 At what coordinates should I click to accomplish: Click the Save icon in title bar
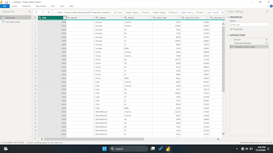pos(6,2)
